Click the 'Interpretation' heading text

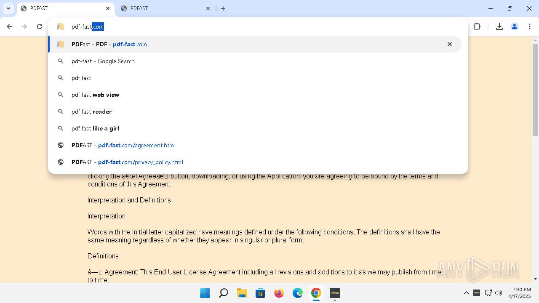click(x=107, y=216)
